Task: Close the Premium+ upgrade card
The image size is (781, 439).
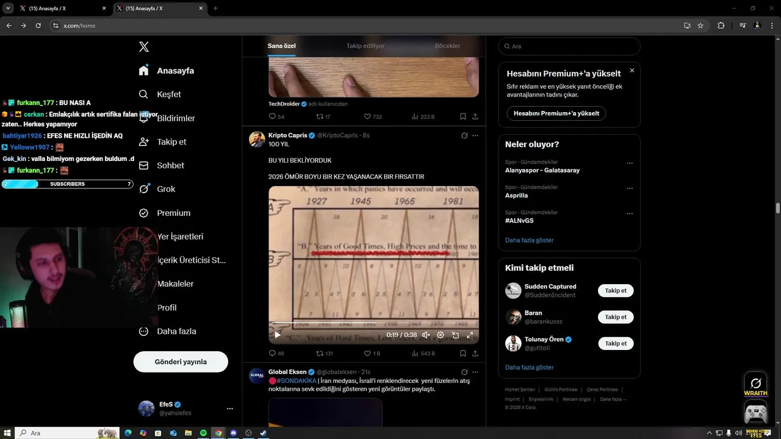Action: coord(632,71)
